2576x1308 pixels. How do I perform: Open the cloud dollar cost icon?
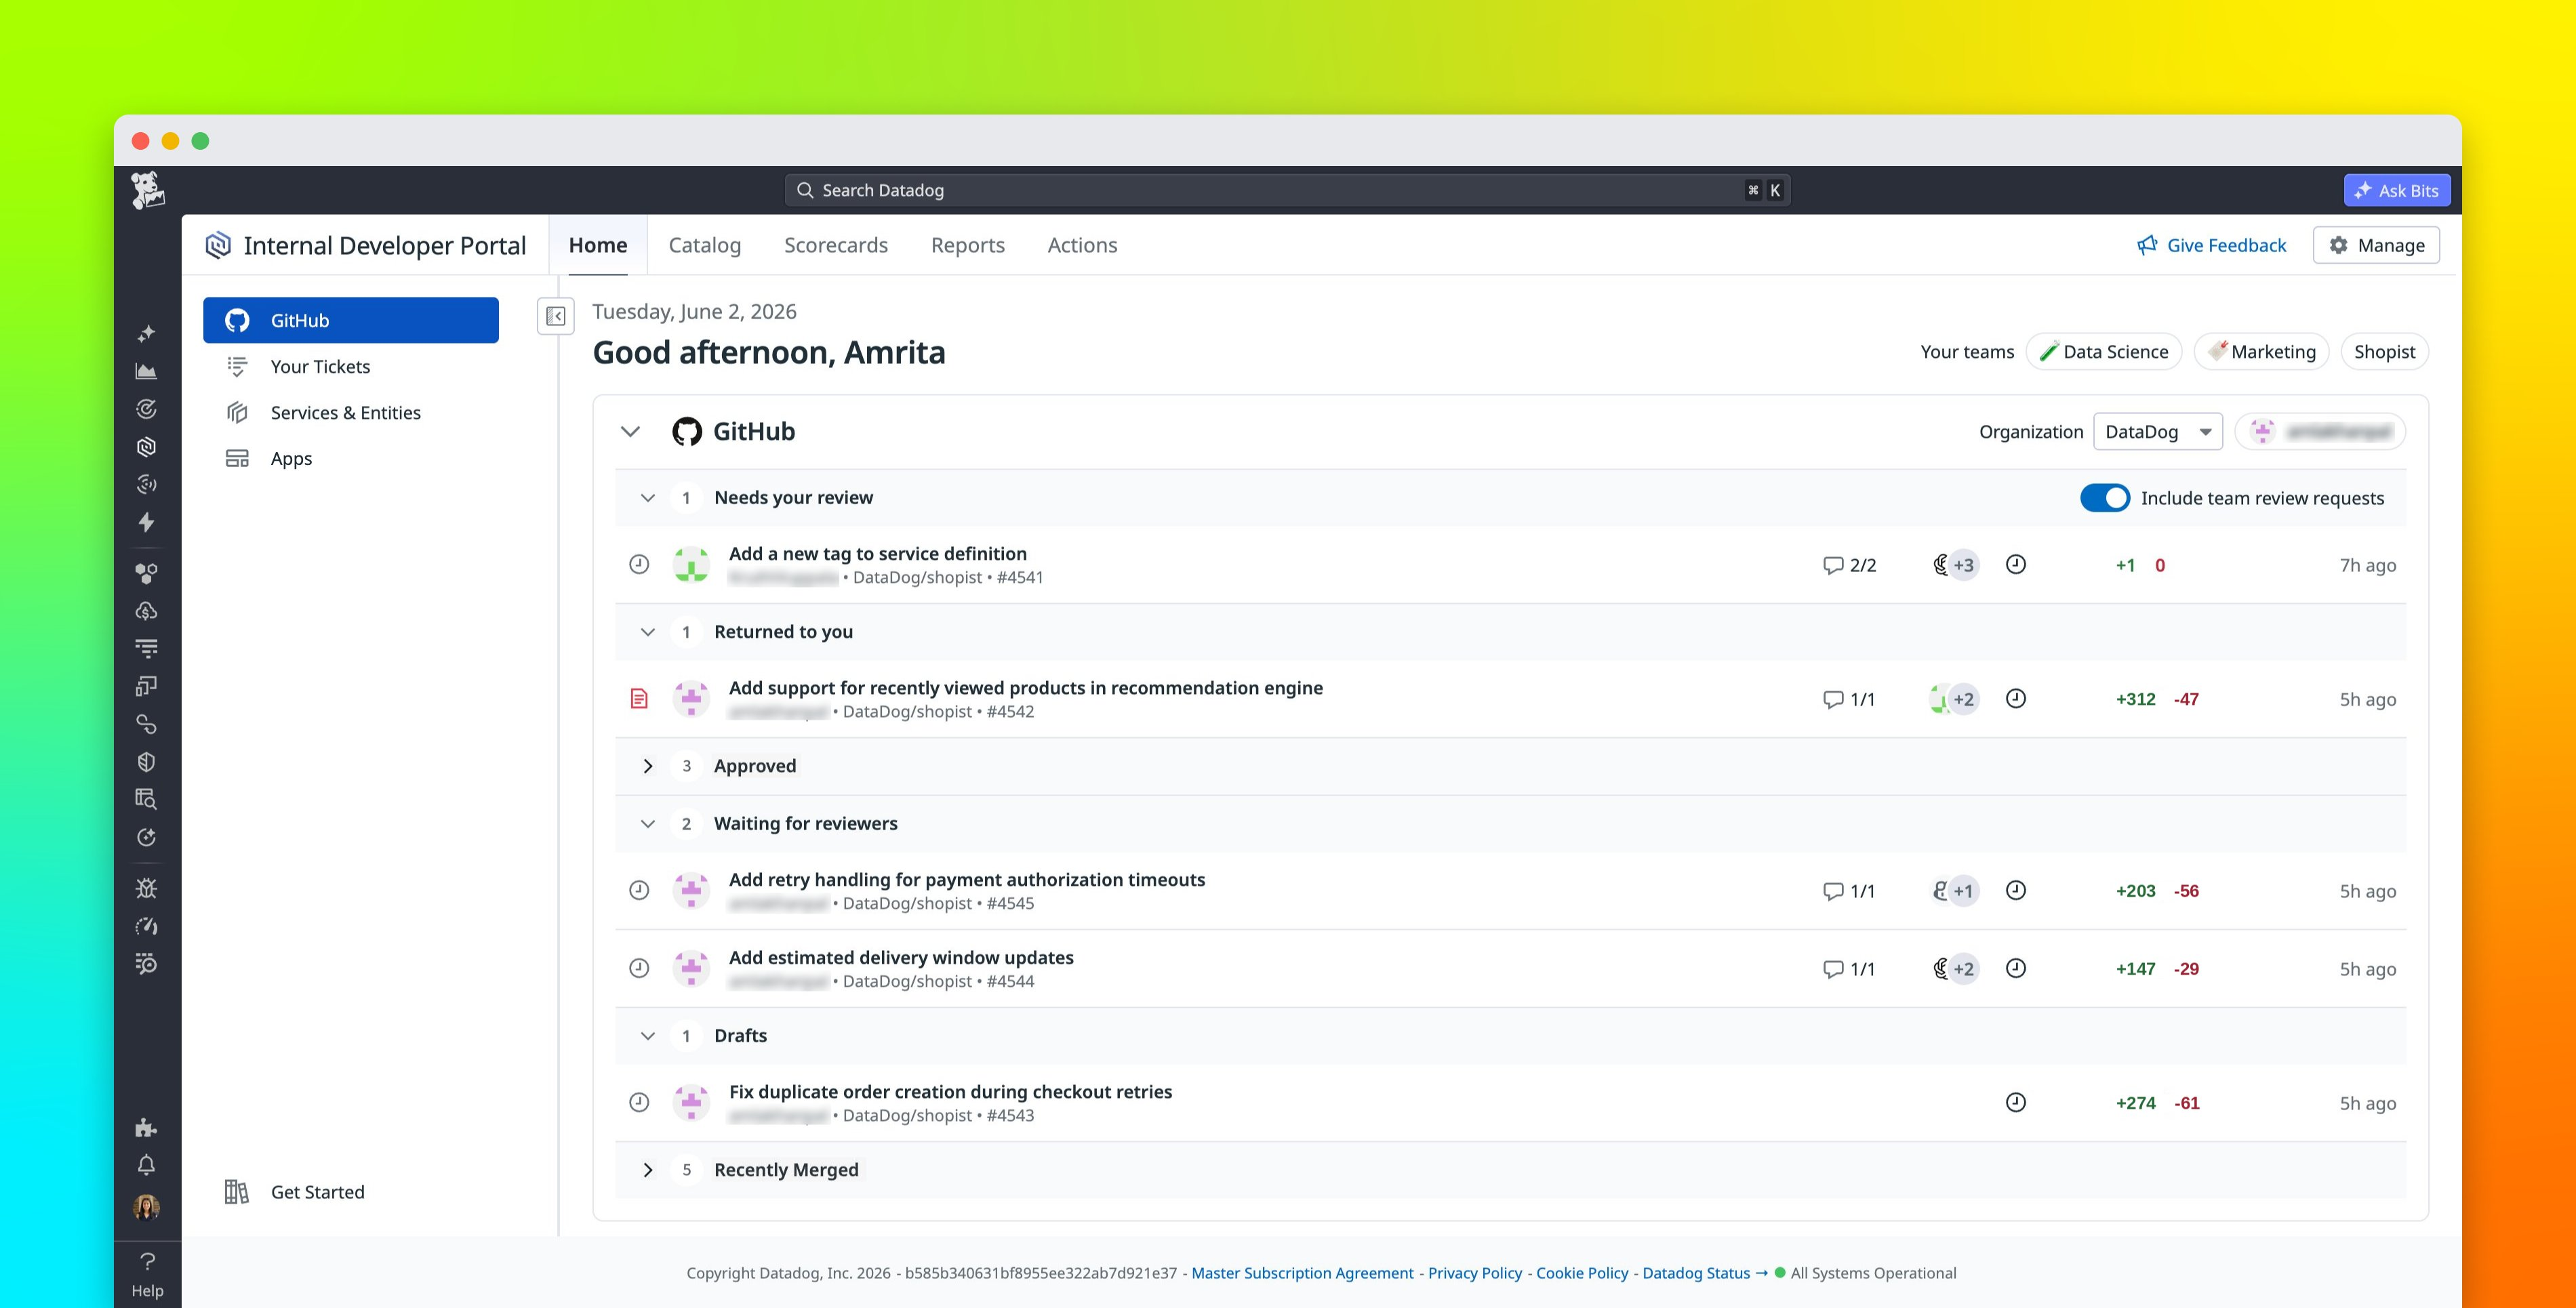point(147,611)
